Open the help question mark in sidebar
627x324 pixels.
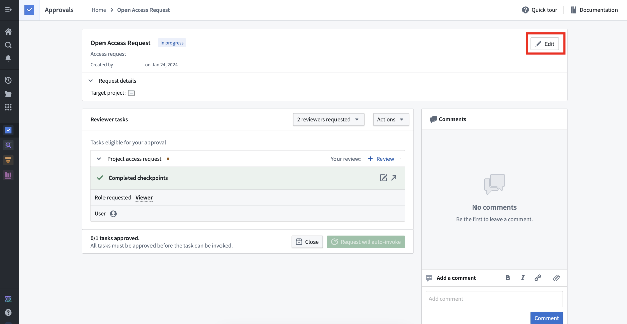(8, 313)
